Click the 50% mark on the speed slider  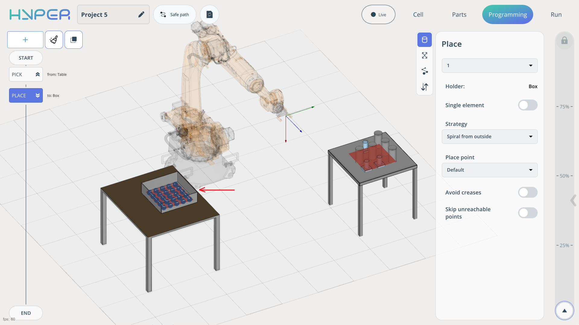564,176
